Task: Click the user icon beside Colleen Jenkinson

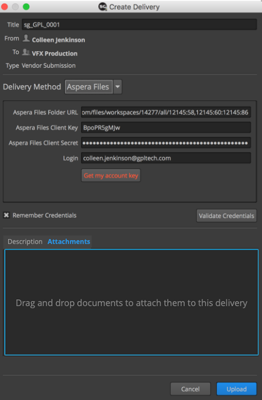Action: point(26,38)
